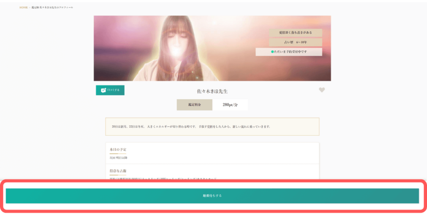Click the 本日の予定 section heading
Screen dimensions: 427x216
coord(118,149)
